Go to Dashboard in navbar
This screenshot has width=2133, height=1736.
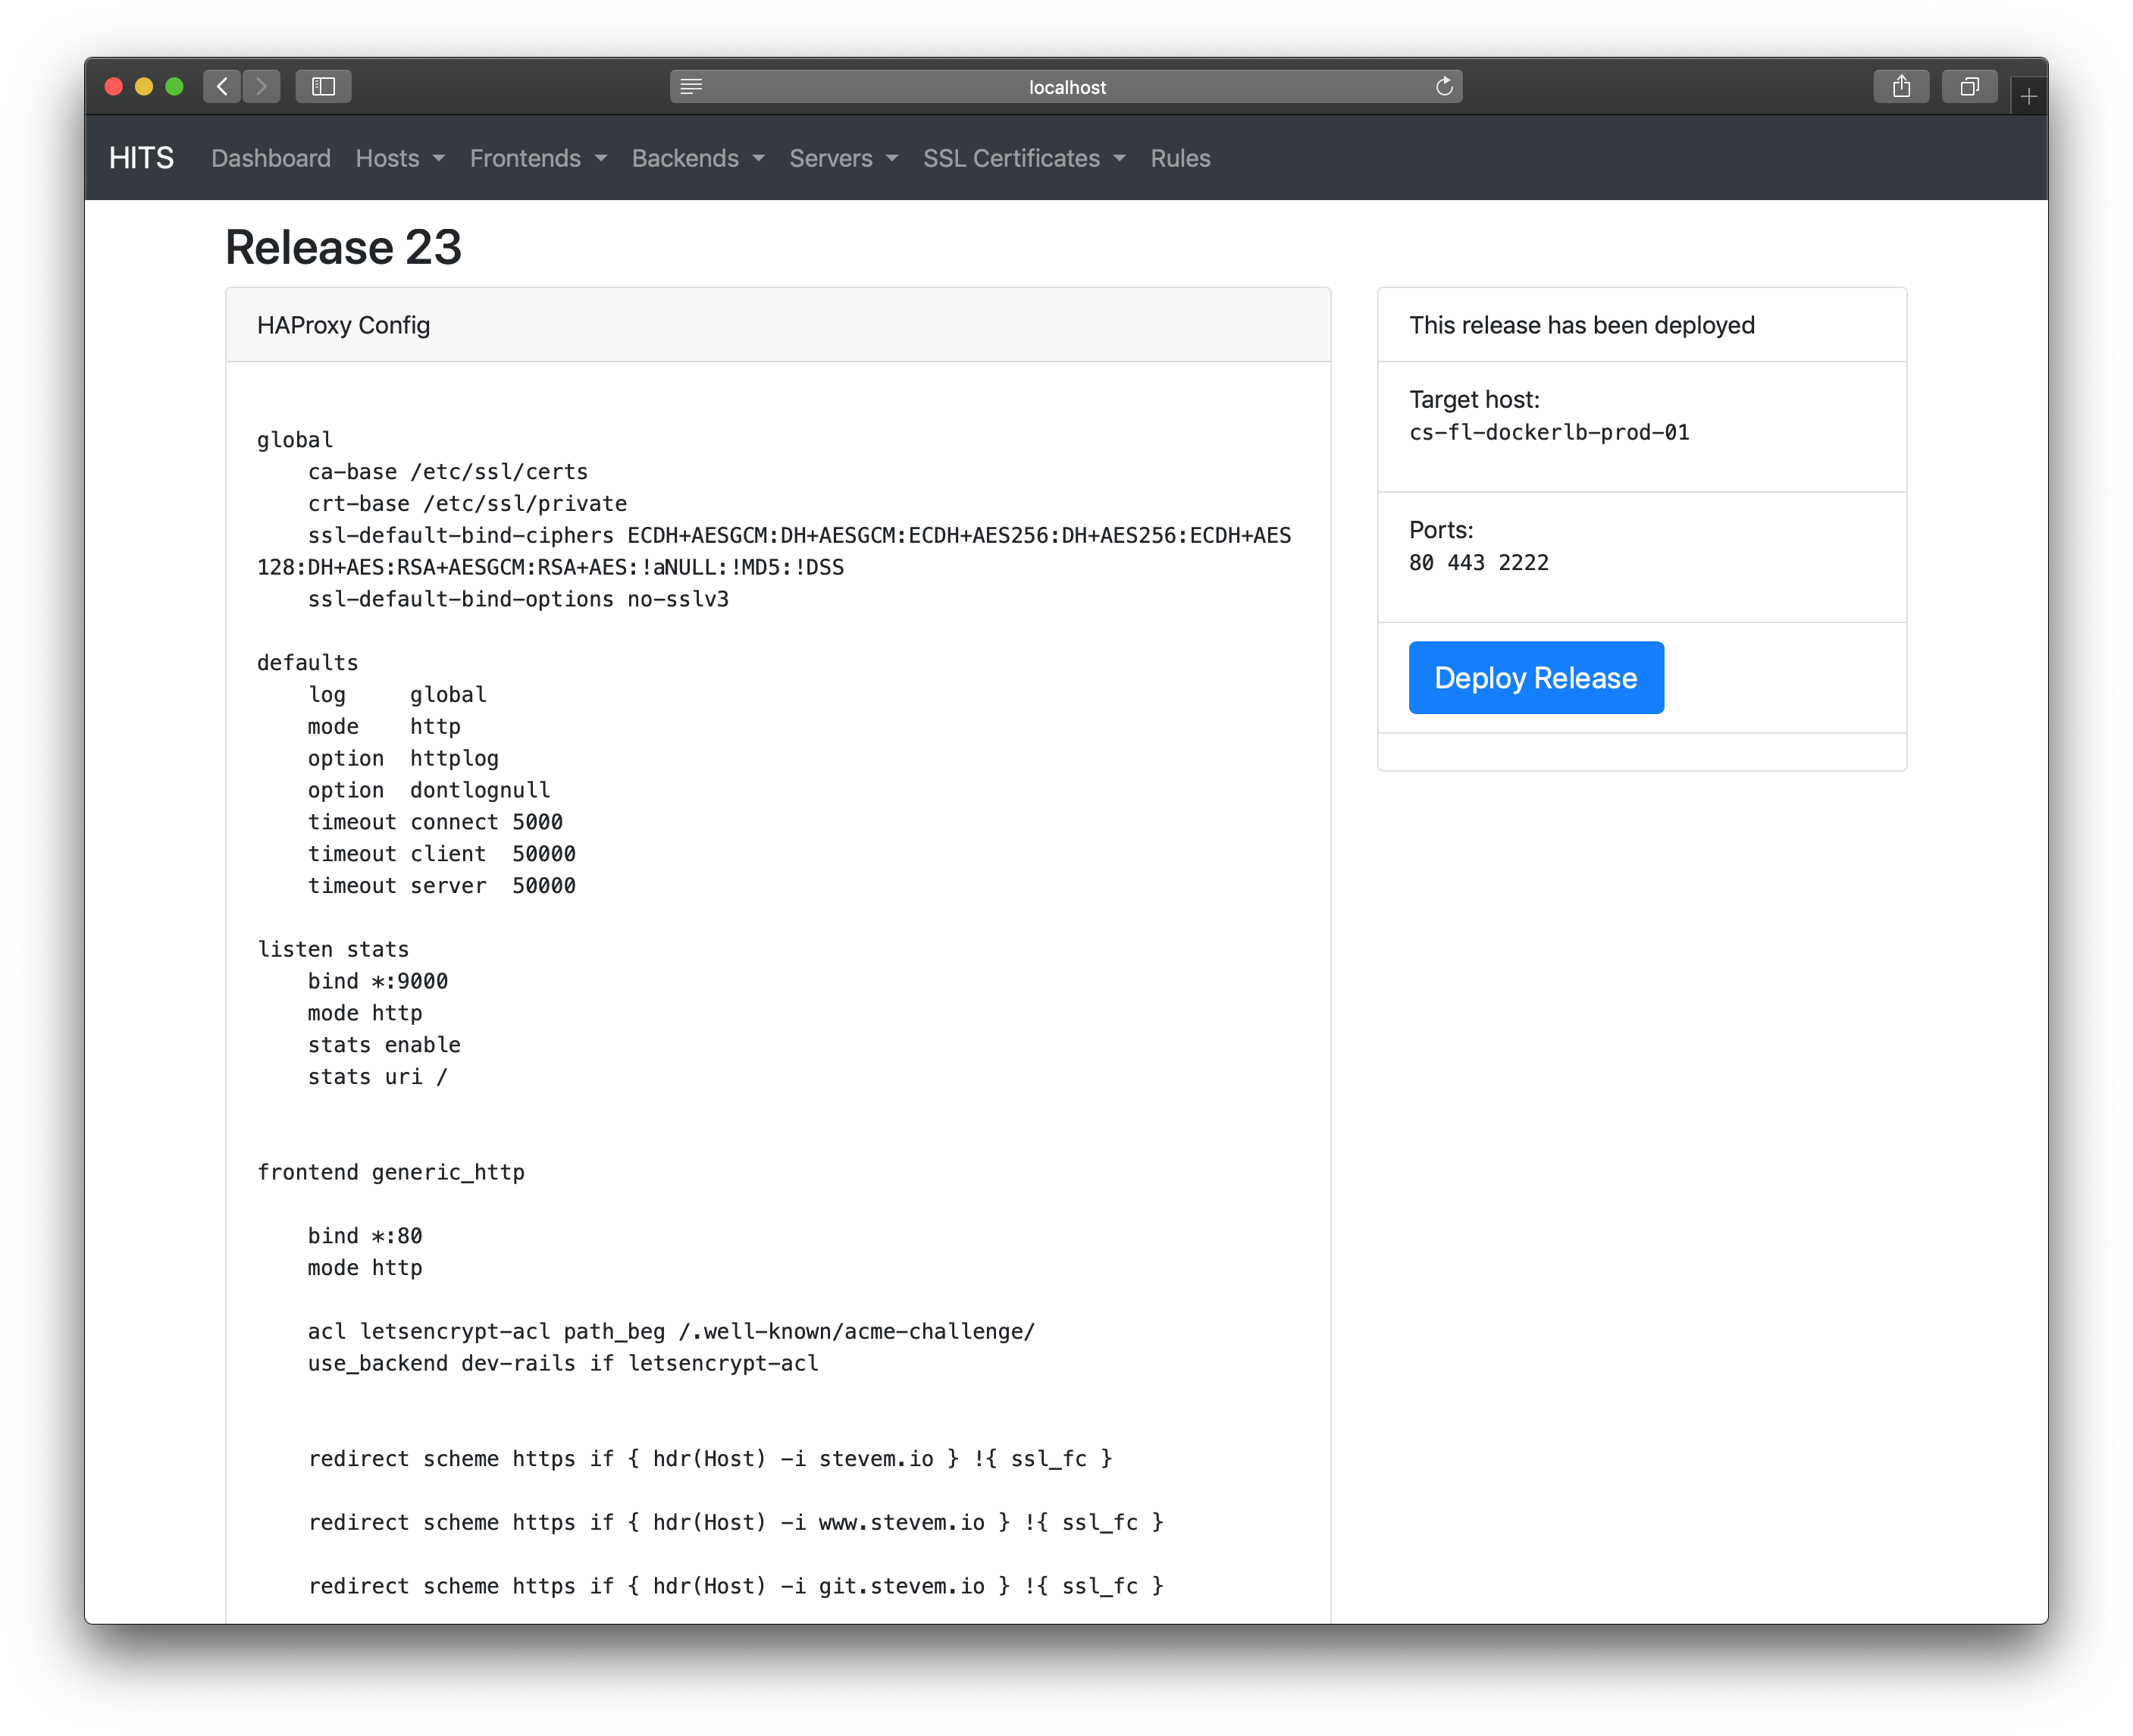tap(271, 159)
